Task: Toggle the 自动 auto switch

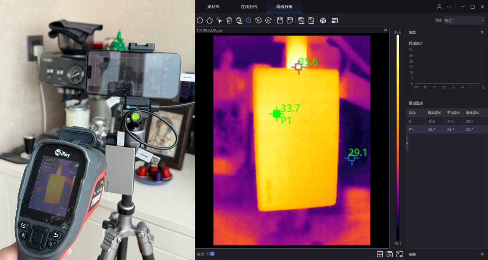Action: [x=210, y=254]
